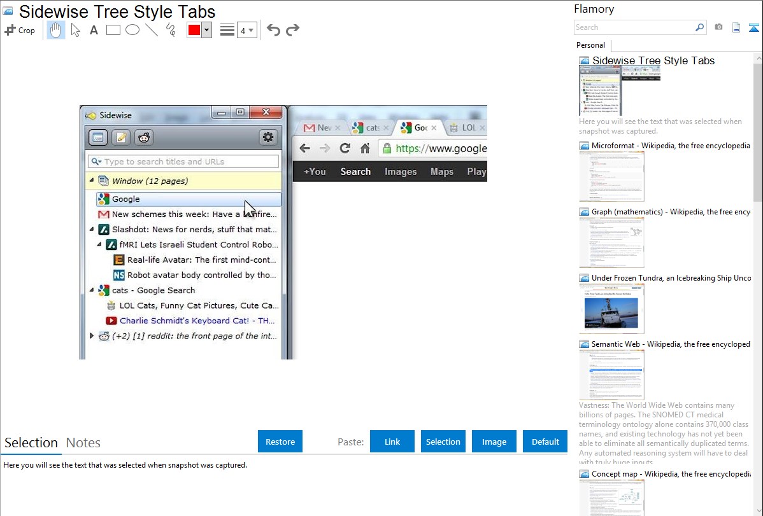Select the text annotation tool
Screen dimensions: 763x516
[94, 30]
